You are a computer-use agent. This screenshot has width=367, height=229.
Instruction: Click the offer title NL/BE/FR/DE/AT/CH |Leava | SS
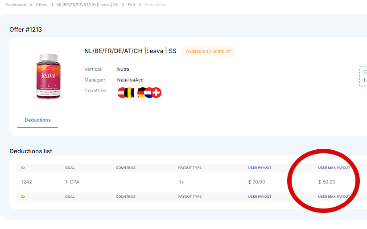point(130,51)
